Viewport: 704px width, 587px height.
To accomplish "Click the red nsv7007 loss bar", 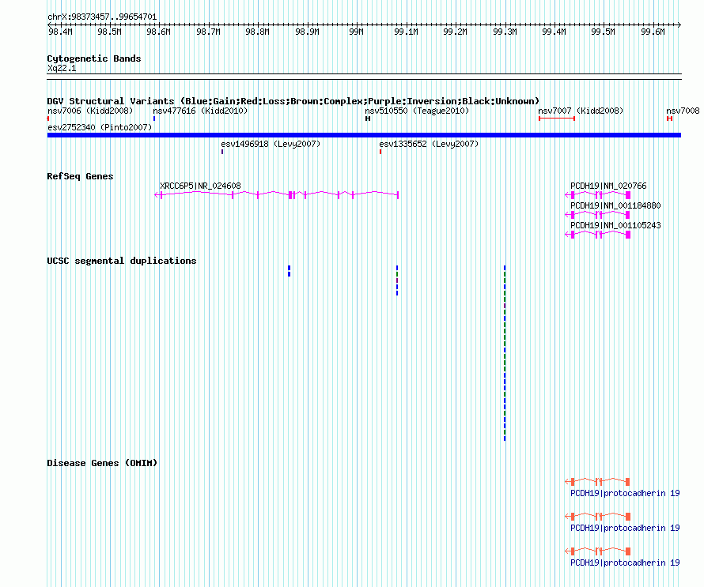I will pos(557,119).
